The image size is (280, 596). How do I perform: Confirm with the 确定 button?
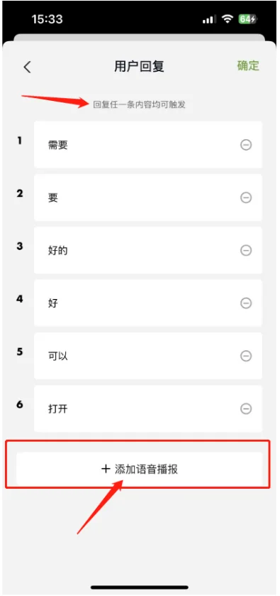pyautogui.click(x=248, y=65)
